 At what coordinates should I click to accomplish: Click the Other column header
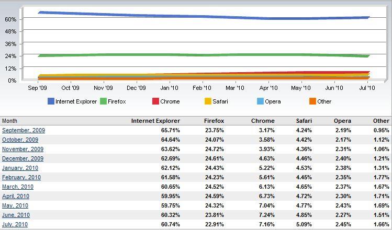point(381,121)
